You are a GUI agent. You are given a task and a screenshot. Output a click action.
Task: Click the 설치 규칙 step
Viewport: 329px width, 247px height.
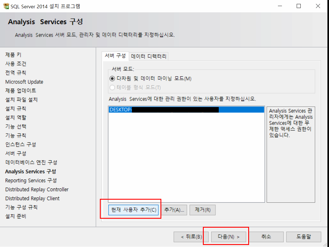[16, 109]
